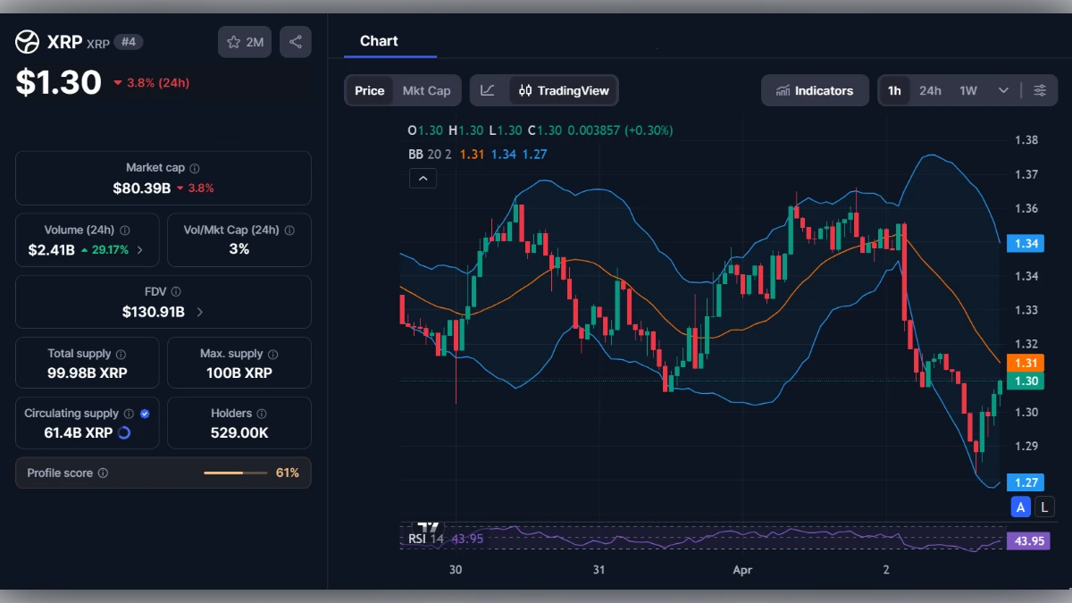Click the $2.41B volume value
1072x603 pixels.
click(x=51, y=250)
